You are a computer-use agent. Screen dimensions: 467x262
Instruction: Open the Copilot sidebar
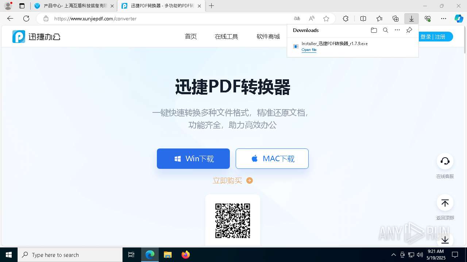tap(459, 19)
